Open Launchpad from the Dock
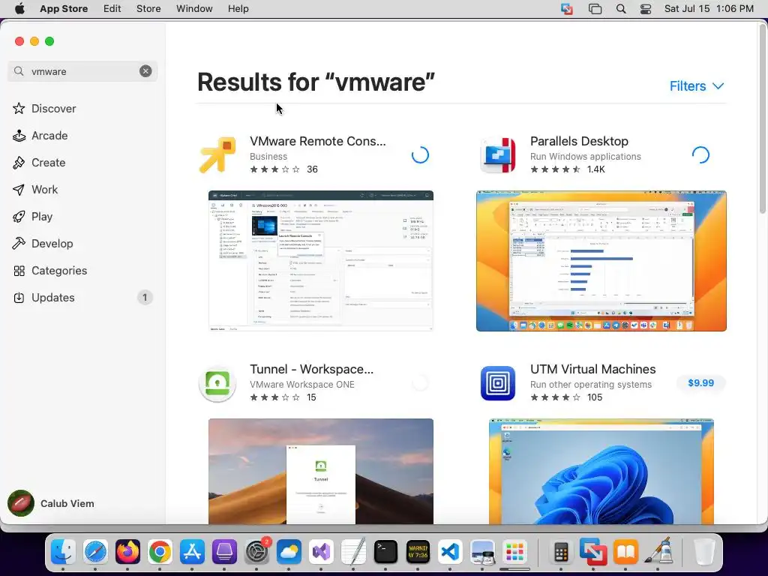Image resolution: width=768 pixels, height=576 pixels. point(514,553)
